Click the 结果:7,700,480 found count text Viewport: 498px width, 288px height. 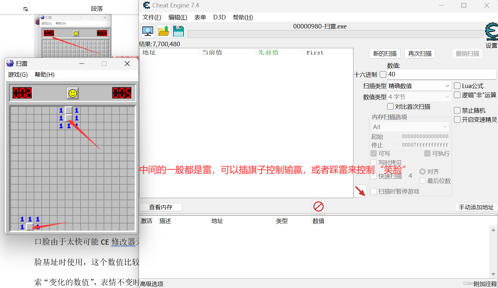[160, 44]
